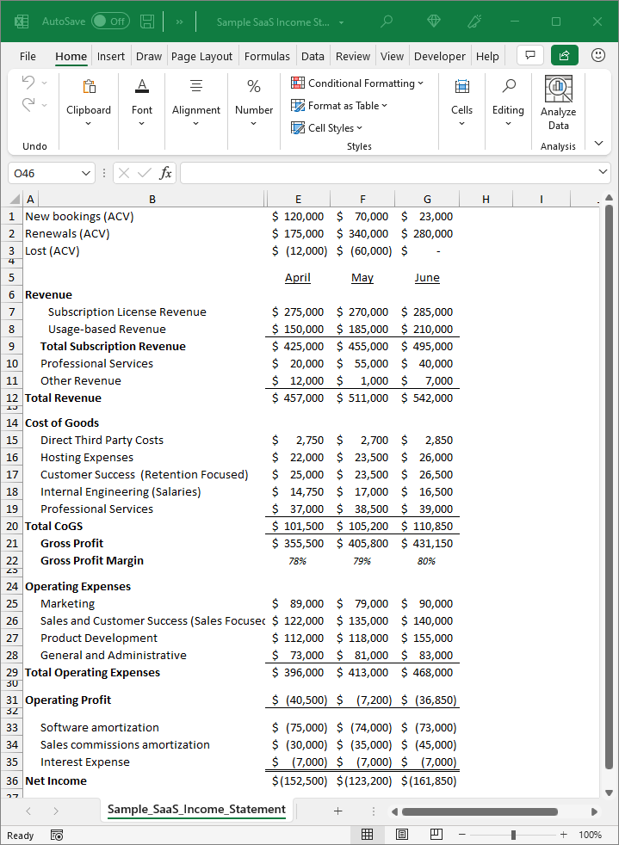
Task: Click the previous sheet navigation arrow
Action: click(x=28, y=811)
